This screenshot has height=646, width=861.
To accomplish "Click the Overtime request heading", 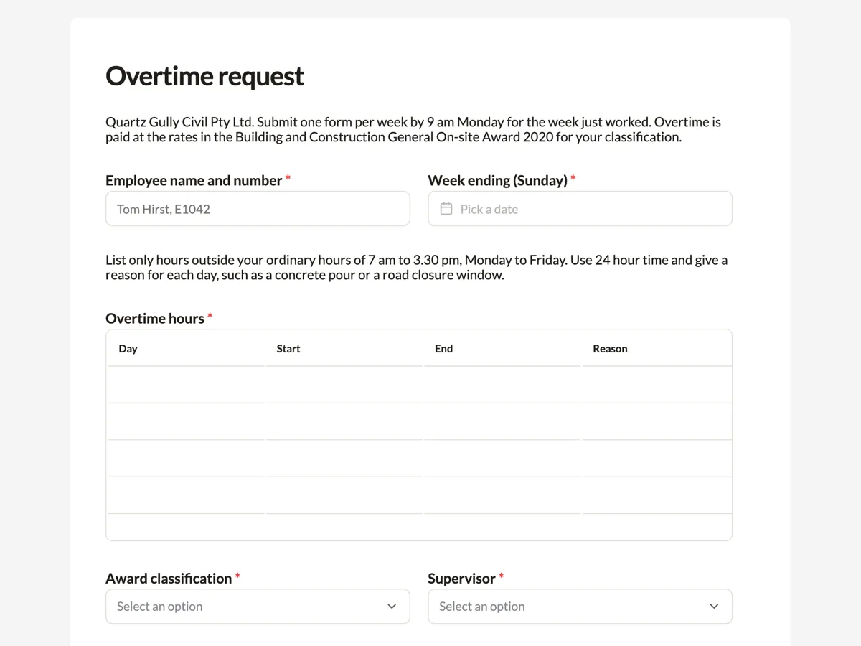I will [204, 76].
